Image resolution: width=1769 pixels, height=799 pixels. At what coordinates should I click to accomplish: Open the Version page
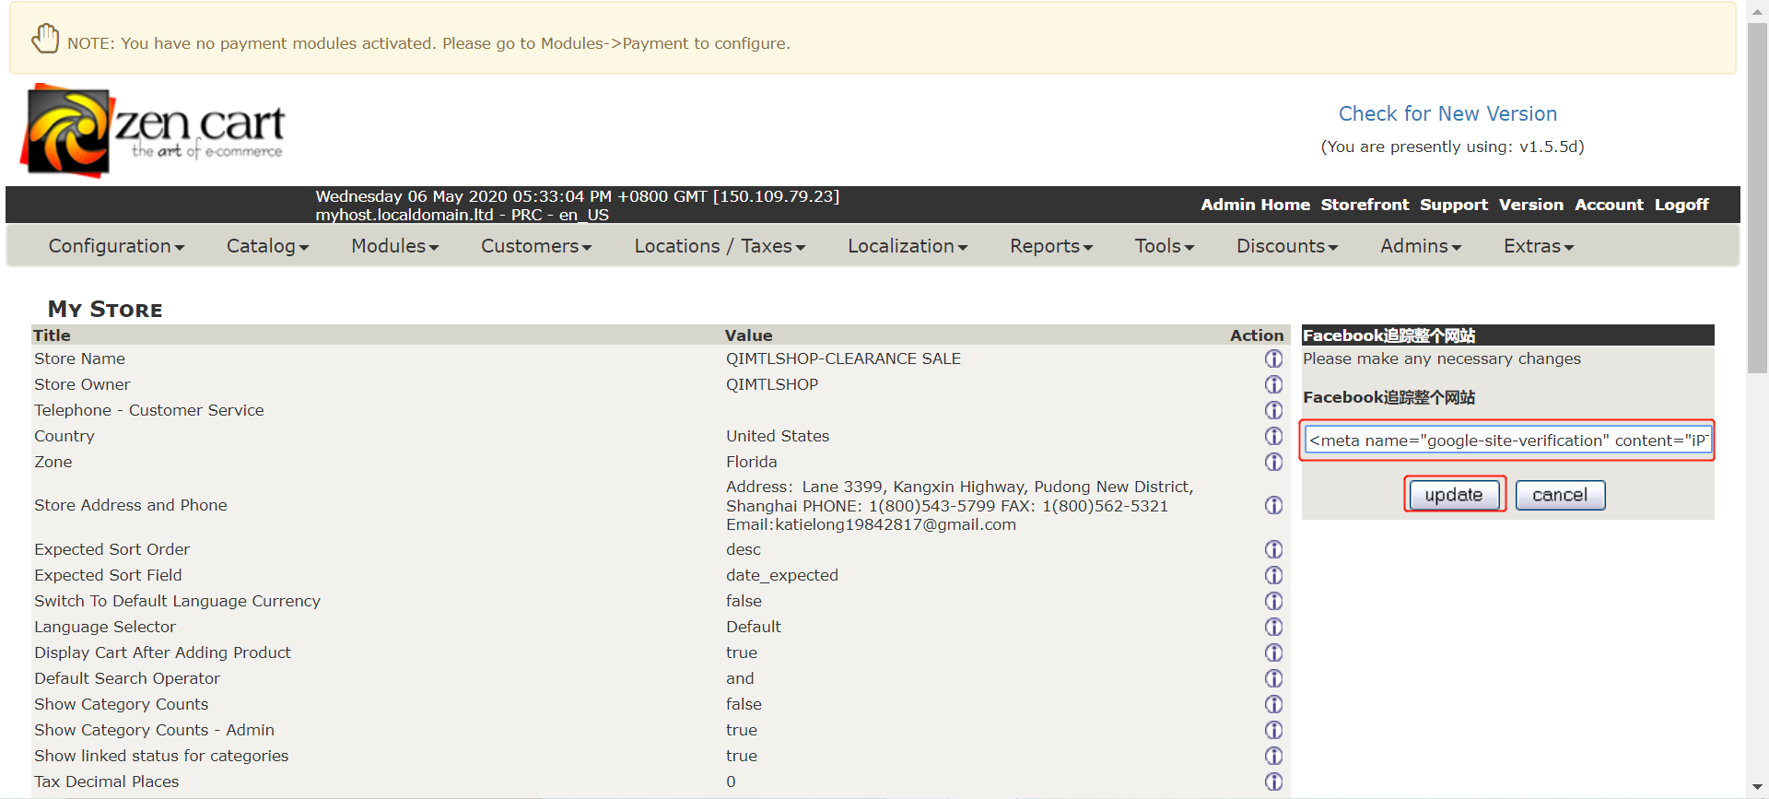tap(1530, 205)
